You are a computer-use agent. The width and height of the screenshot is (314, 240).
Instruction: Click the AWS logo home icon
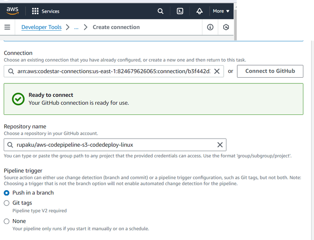click(x=12, y=11)
